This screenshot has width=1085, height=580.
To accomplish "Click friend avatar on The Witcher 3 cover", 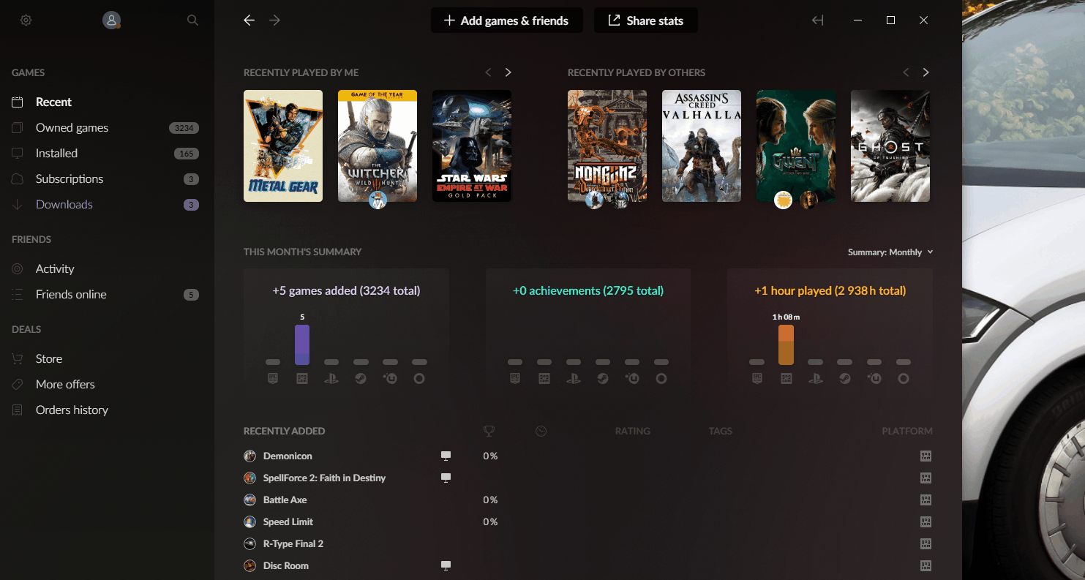I will (x=378, y=200).
